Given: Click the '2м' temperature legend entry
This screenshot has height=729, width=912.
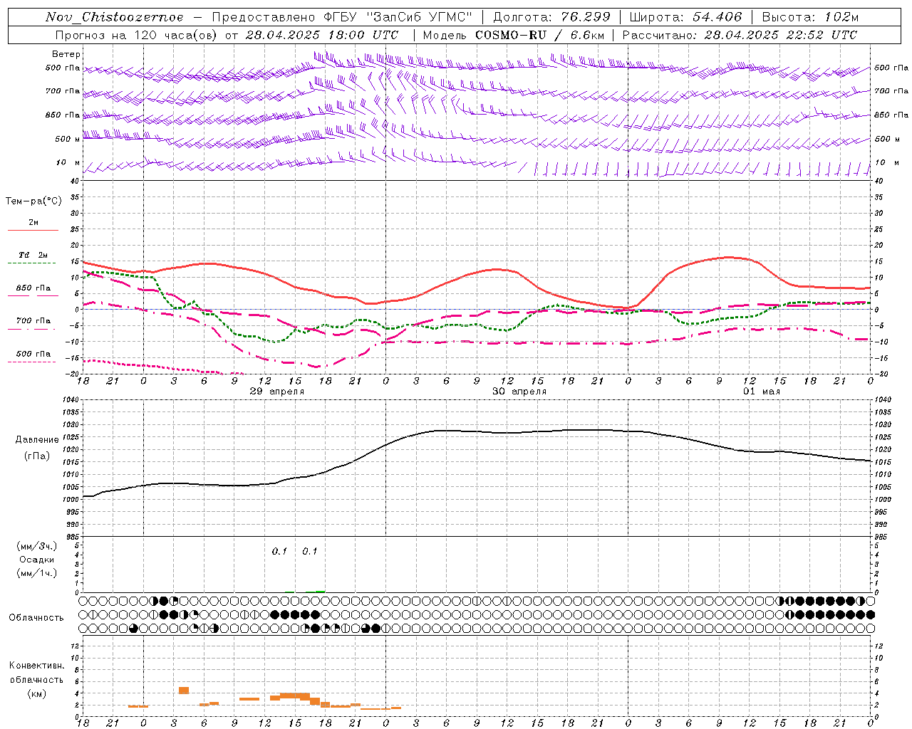Looking at the screenshot, I should pos(33,223).
